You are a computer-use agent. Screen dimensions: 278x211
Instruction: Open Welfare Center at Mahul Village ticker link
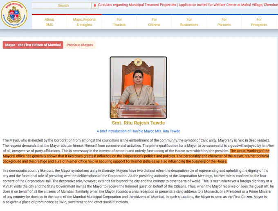229,5
